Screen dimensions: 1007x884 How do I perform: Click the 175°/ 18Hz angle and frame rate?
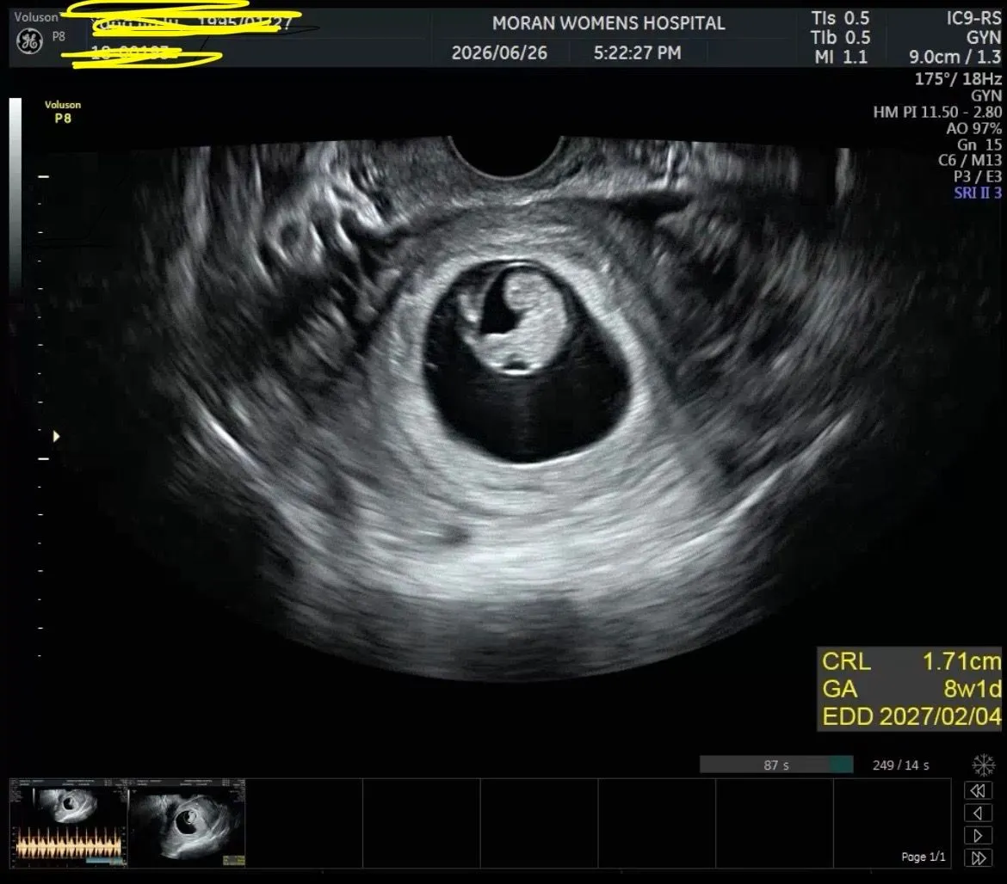pos(958,79)
